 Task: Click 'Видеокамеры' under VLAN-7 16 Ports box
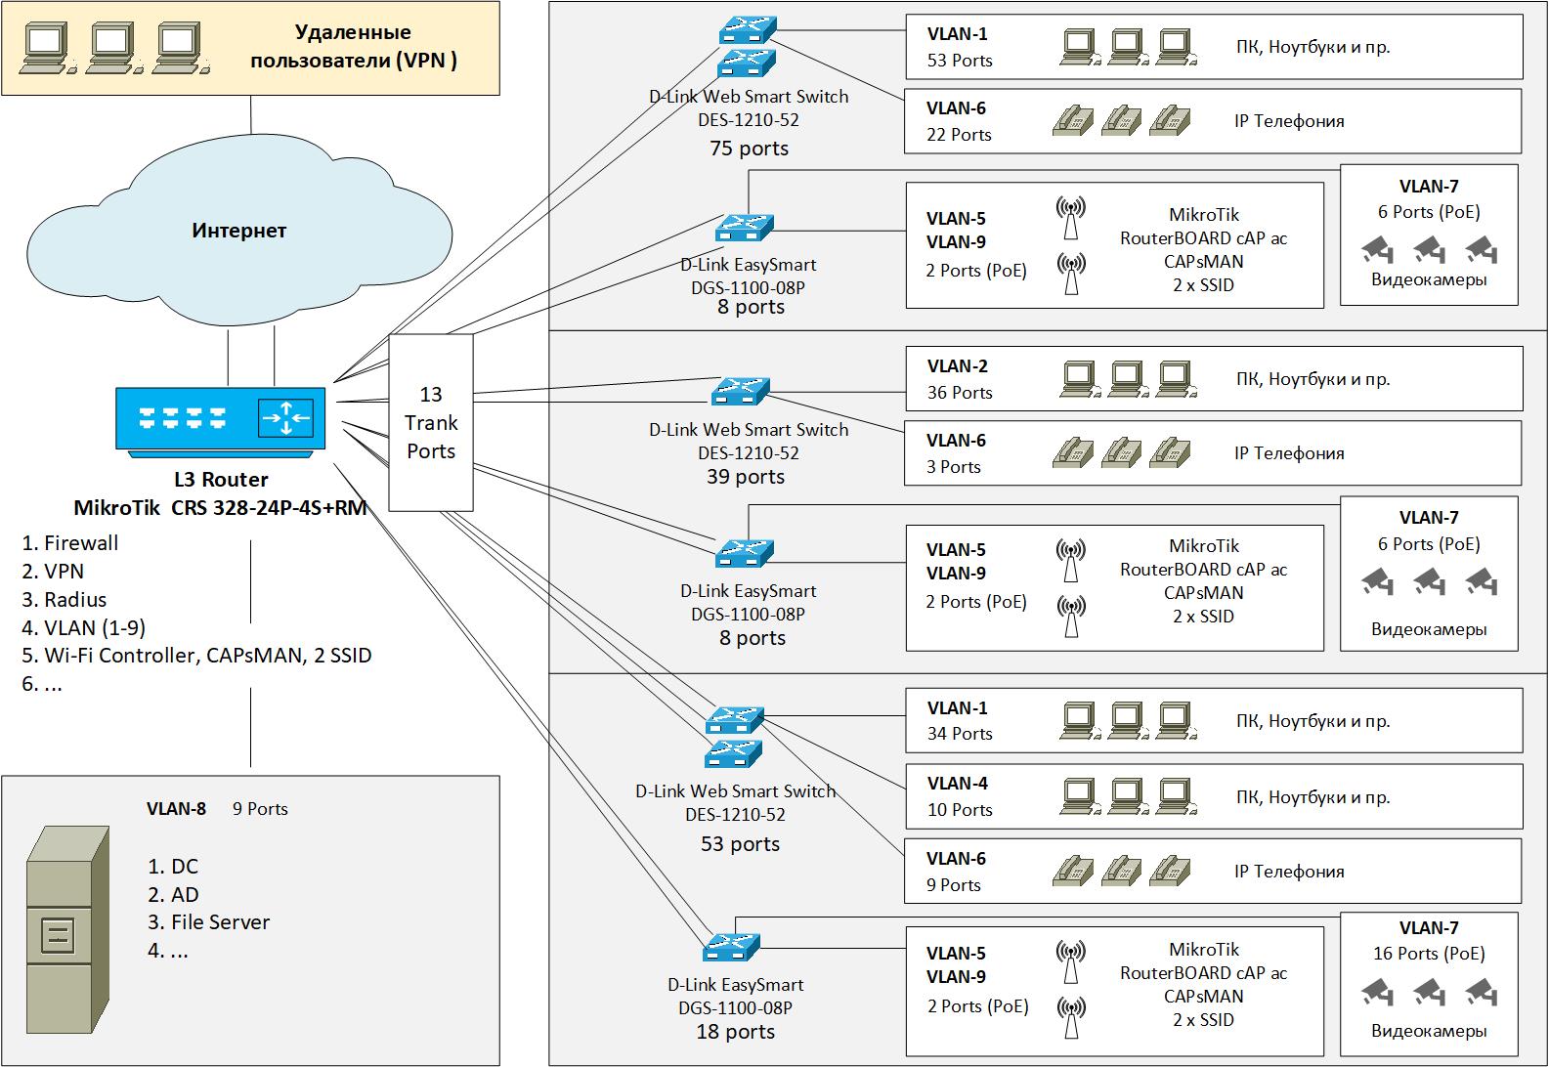[x=1429, y=1031]
